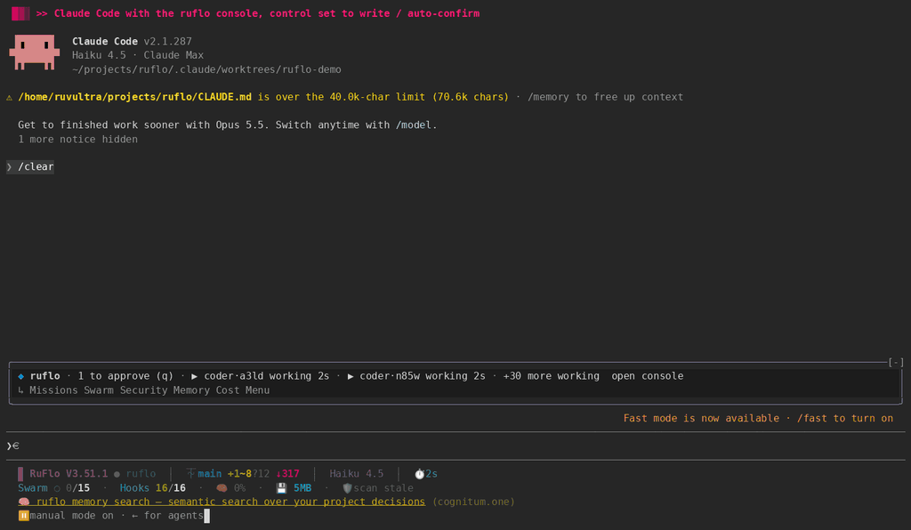This screenshot has height=530, width=911.
Task: Click the stopwatch icon beside 2s
Action: pos(420,474)
